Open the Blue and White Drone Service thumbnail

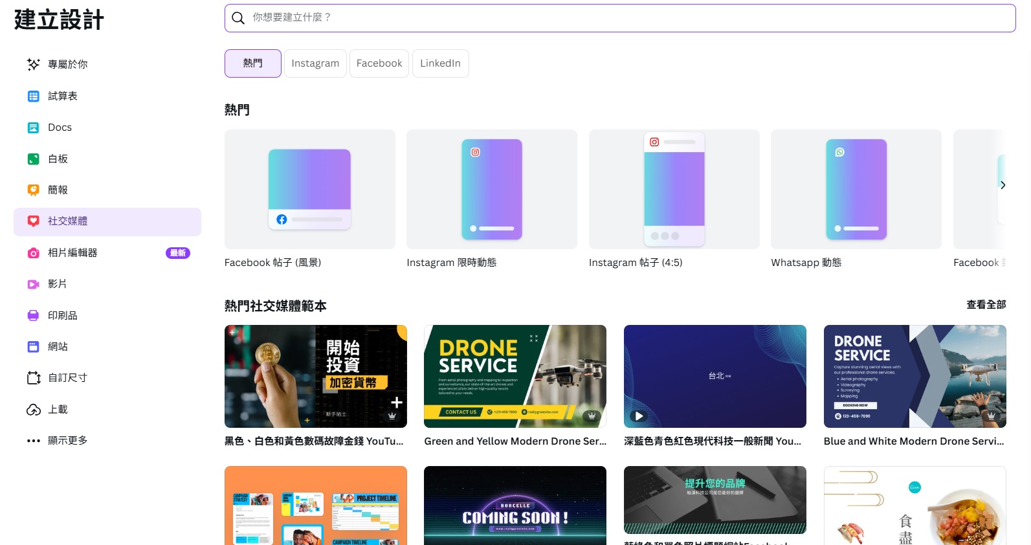pos(915,376)
